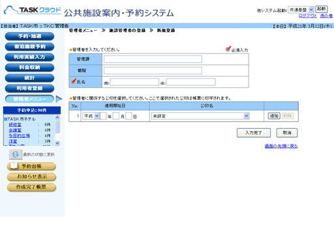The image size is (334, 250).
Task: Open the 予約・抽選 menu
Action: (29, 36)
